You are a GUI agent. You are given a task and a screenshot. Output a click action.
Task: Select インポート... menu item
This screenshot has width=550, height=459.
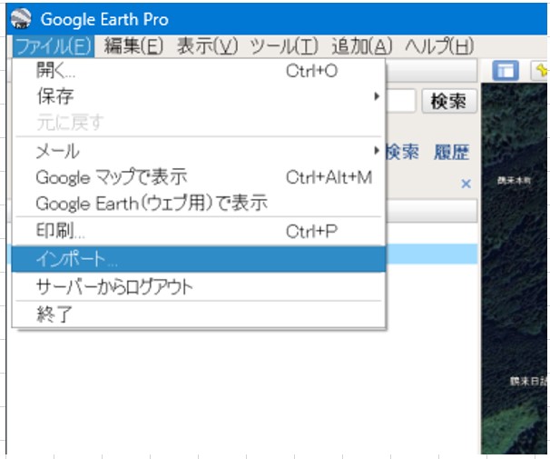tap(76, 259)
